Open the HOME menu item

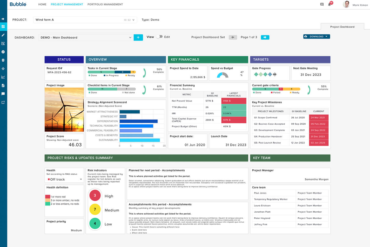point(42,4)
